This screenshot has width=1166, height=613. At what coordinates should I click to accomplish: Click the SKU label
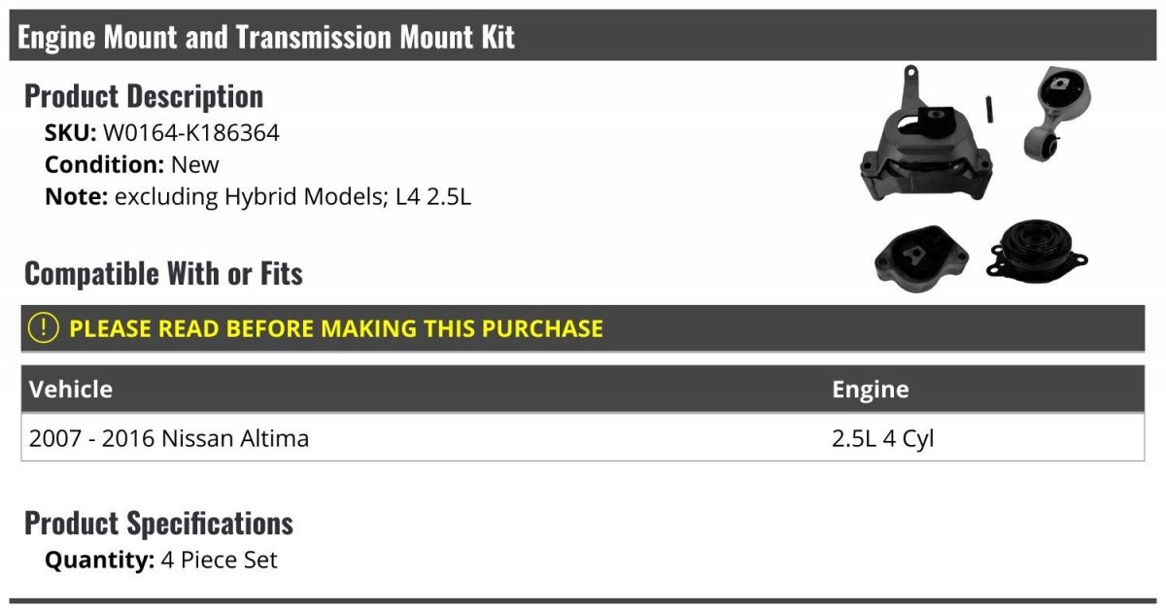click(x=71, y=132)
